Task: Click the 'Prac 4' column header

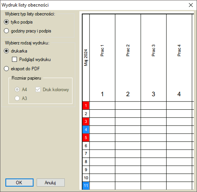Action: (179, 58)
